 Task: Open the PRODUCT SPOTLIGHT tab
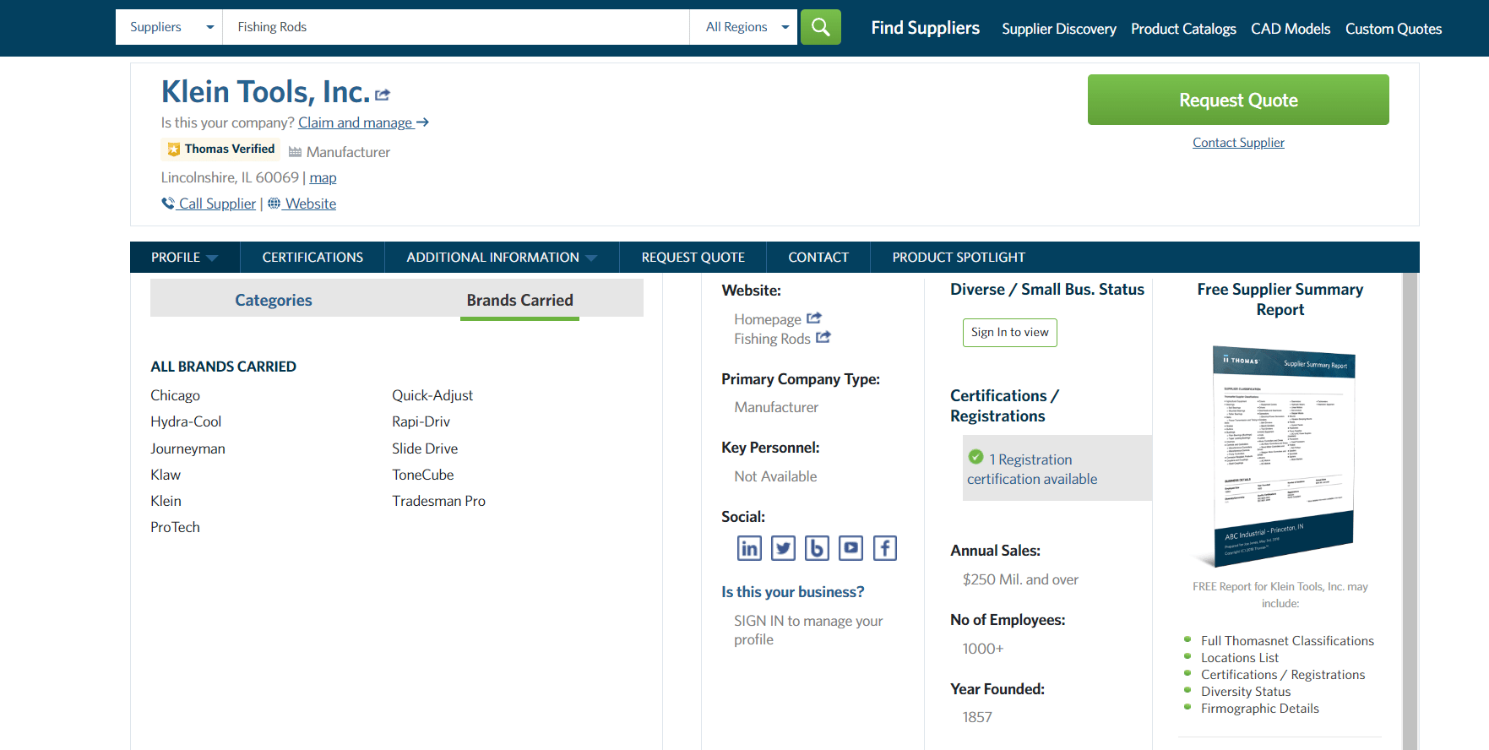point(959,258)
